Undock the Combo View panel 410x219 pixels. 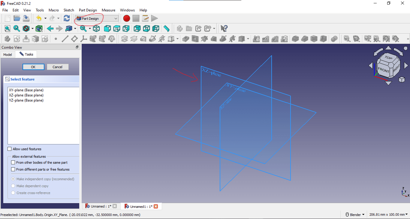pos(77,47)
